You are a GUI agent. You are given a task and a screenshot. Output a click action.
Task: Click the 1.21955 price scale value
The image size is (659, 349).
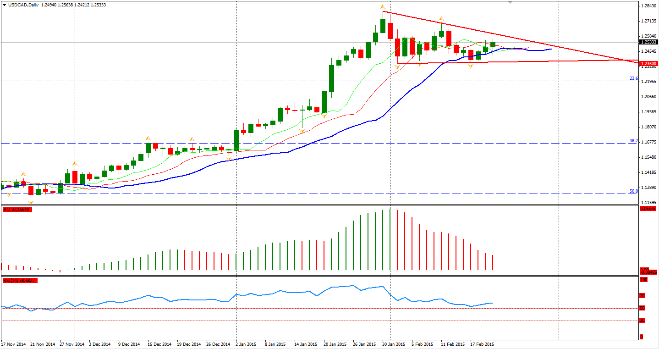650,82
